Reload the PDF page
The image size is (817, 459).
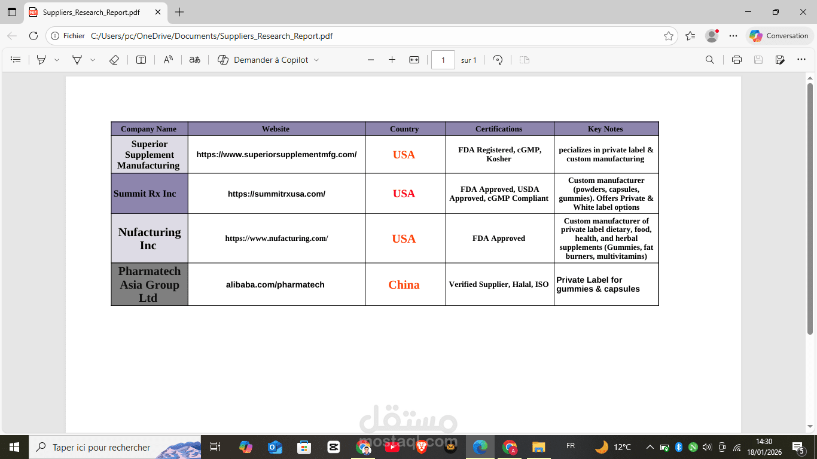[x=33, y=36]
